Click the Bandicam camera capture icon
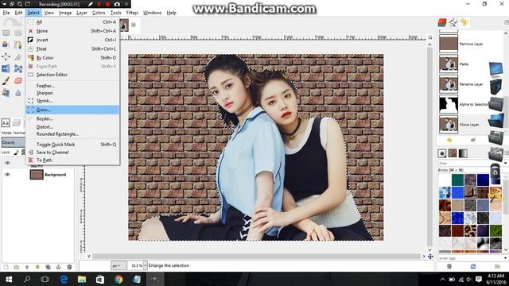The width and height of the screenshot is (509, 286). point(117,4)
